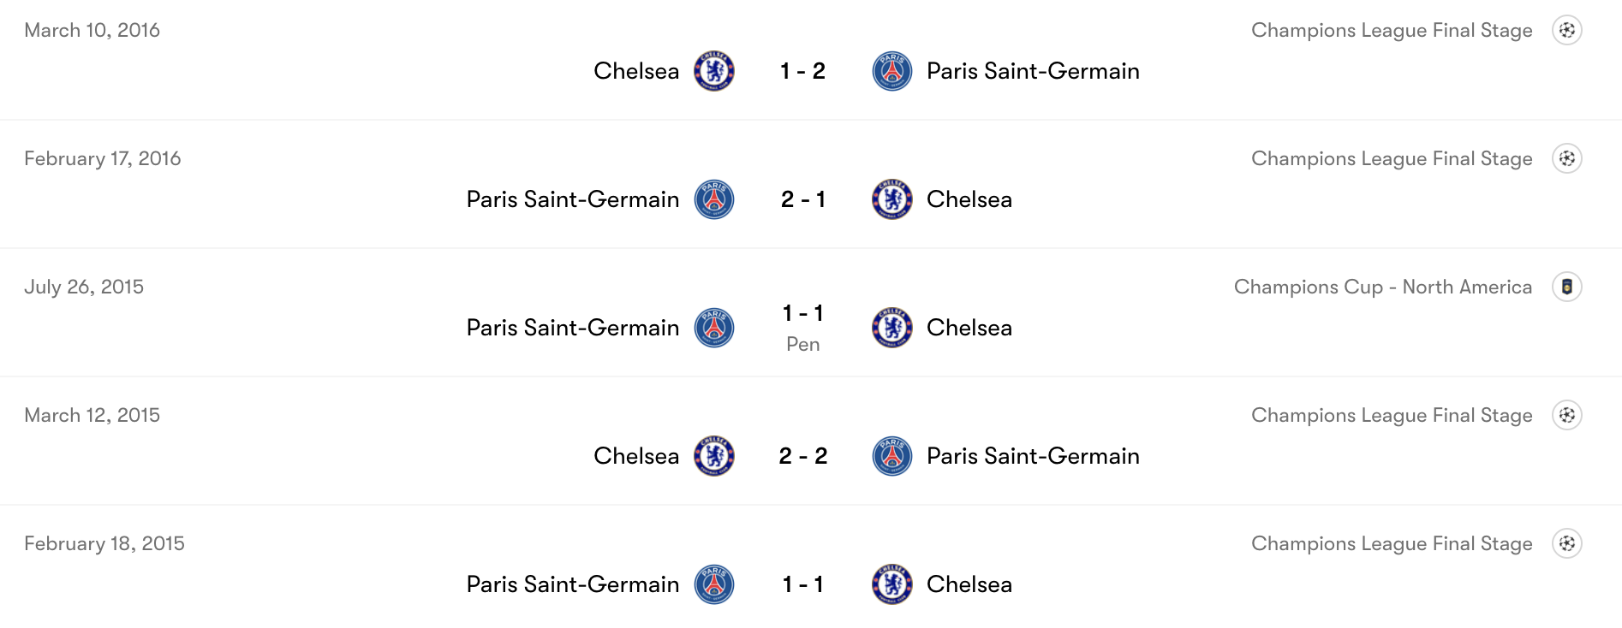The height and width of the screenshot is (628, 1622).
Task: Open the 2 - 1 score on February 17, 2016
Action: click(802, 199)
